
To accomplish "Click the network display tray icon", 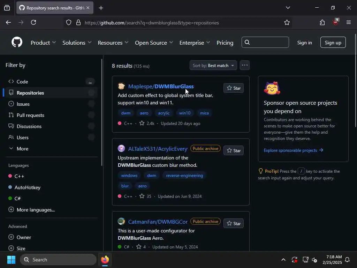I will pyautogui.click(x=305, y=260).
